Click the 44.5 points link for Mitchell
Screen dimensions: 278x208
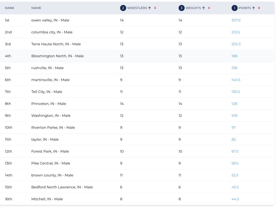click(235, 199)
